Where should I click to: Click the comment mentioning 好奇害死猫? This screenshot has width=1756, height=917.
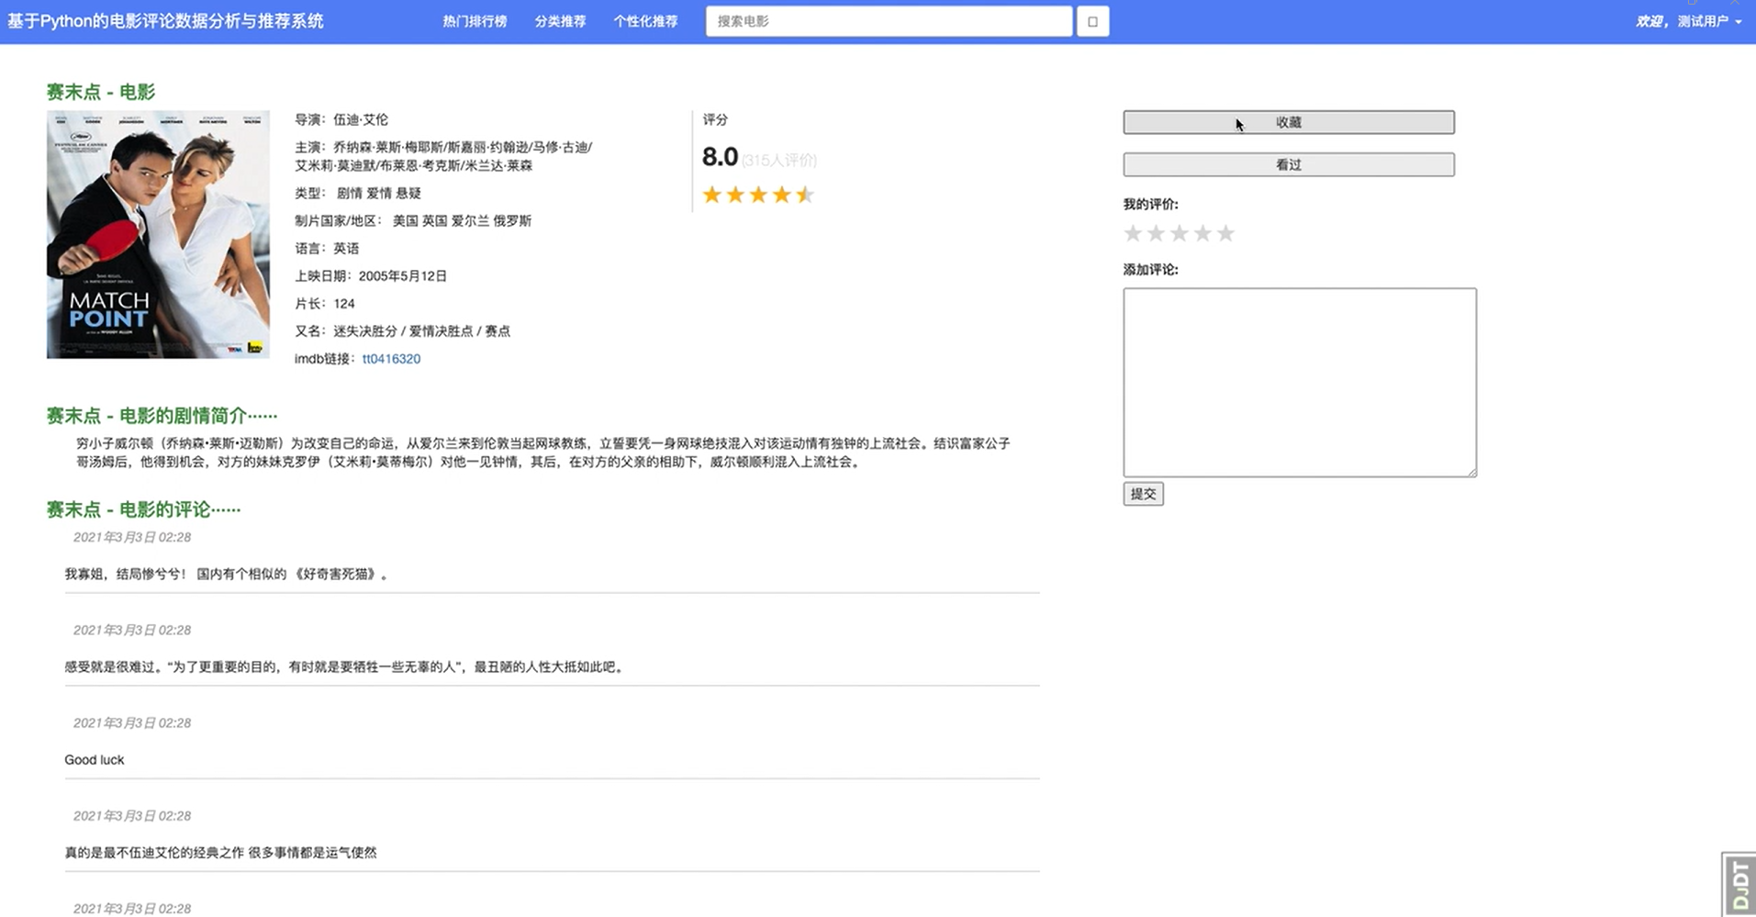[228, 575]
